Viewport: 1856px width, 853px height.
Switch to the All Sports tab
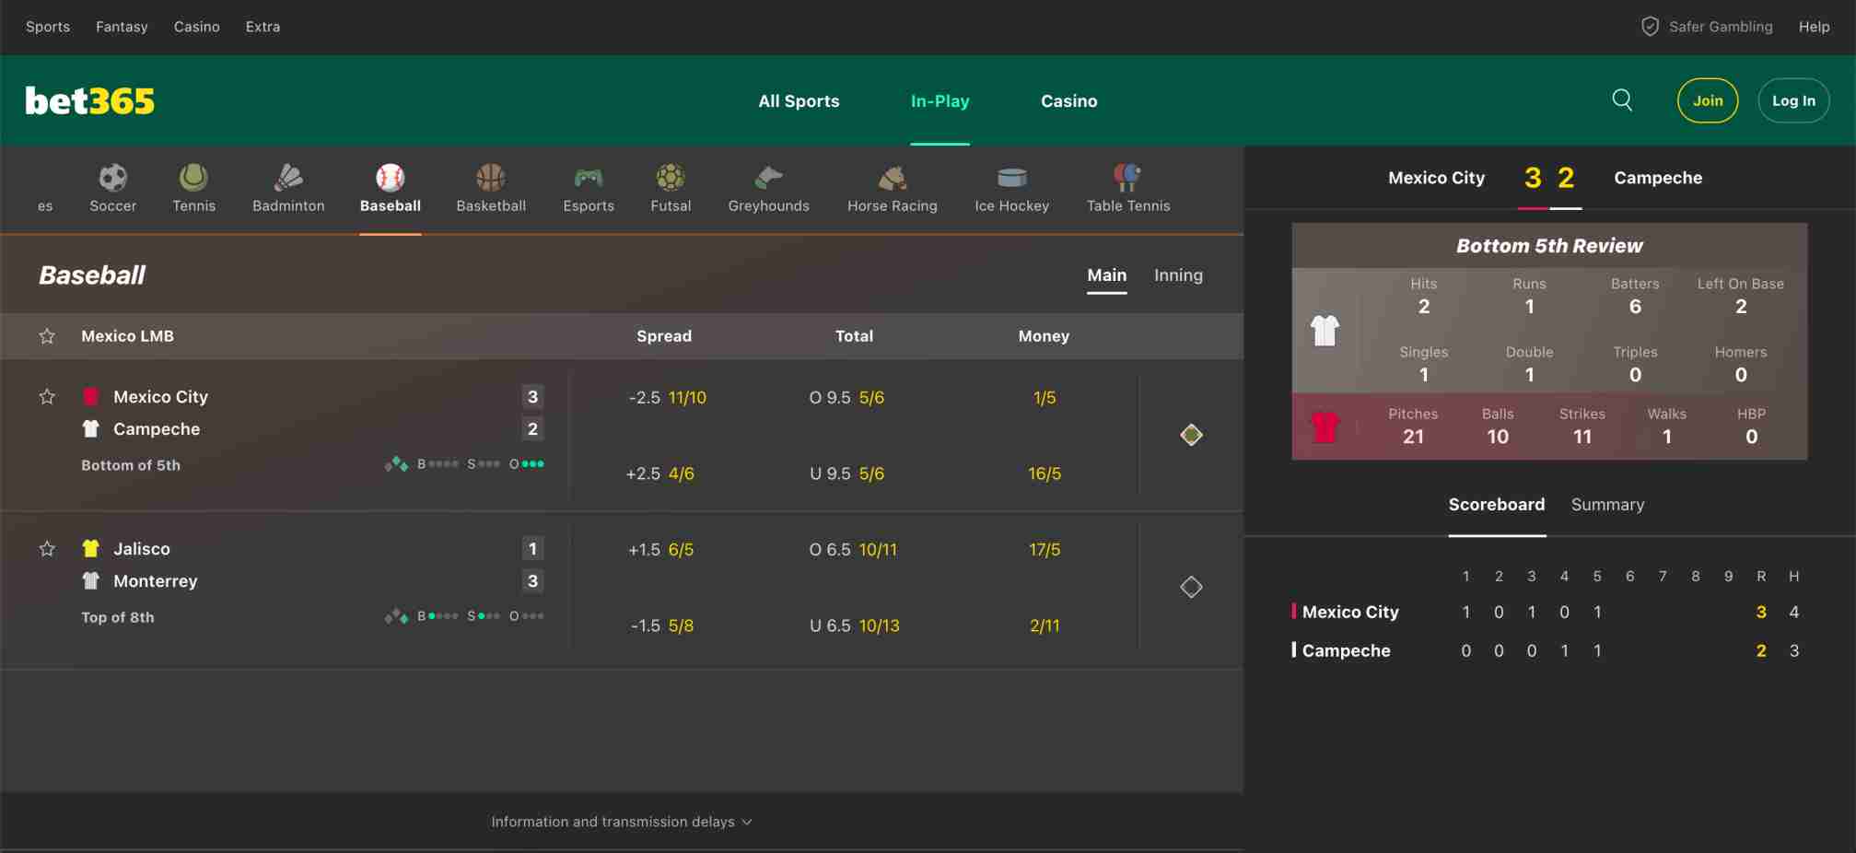tap(799, 101)
